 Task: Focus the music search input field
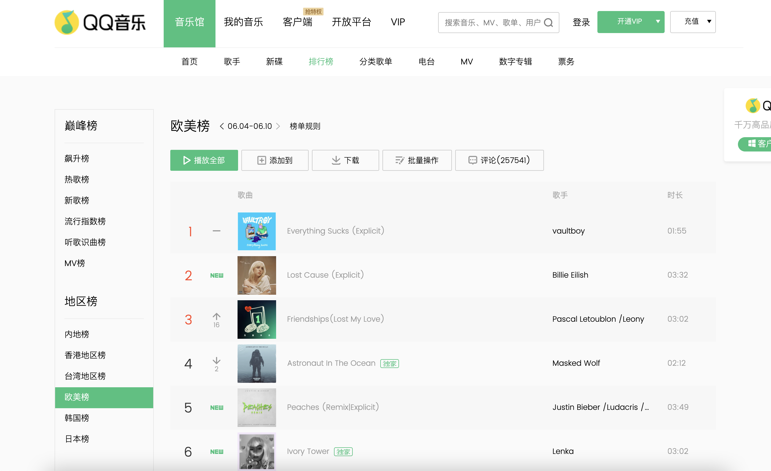(x=498, y=23)
